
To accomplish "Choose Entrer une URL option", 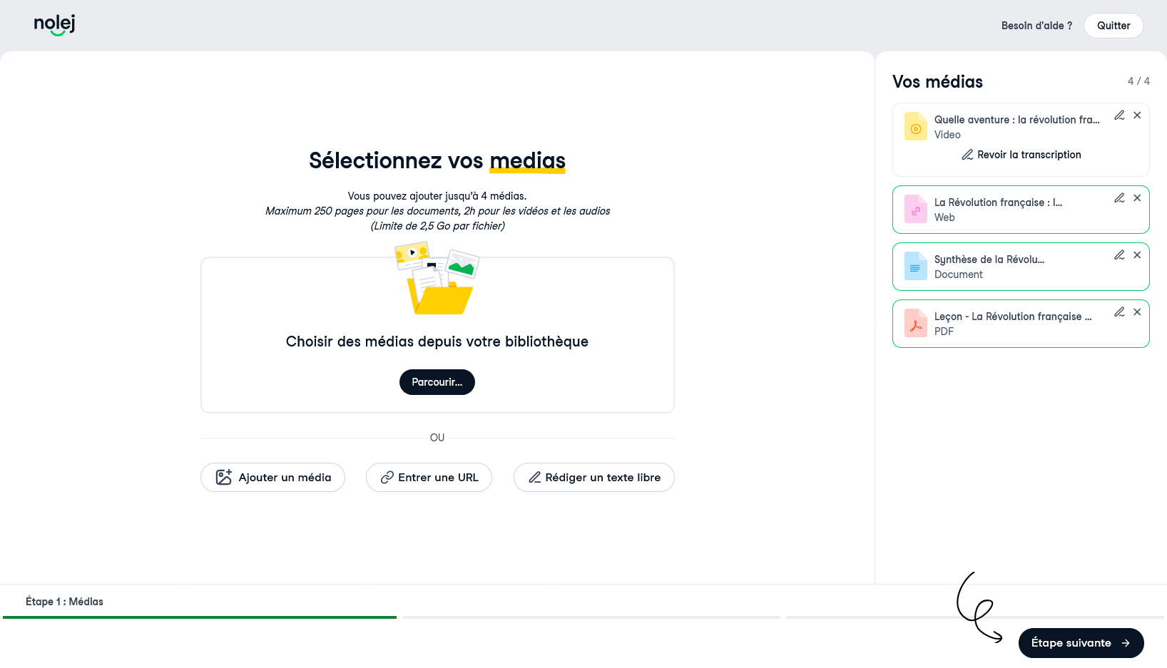I will [x=429, y=478].
